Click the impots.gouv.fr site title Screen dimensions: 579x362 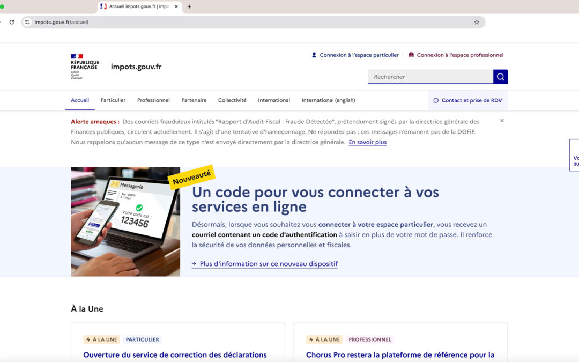[x=136, y=67]
